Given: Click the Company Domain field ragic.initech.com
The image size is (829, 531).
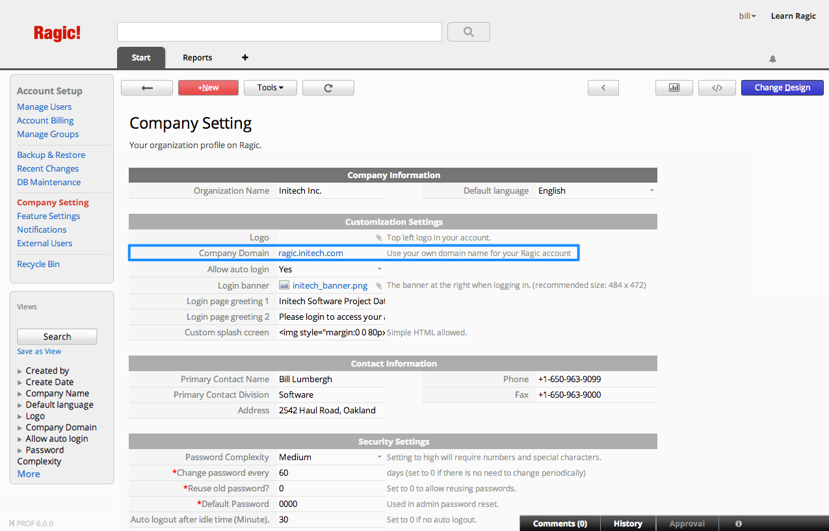Looking at the screenshot, I should pyautogui.click(x=331, y=253).
